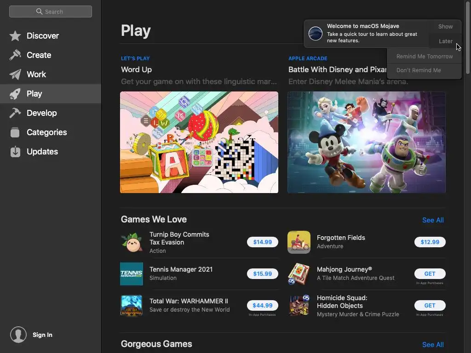471x353 pixels.
Task: Open the Mahjong Journey app icon
Action: (299, 274)
